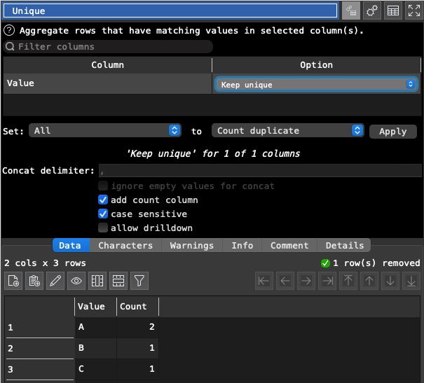
Task: Click the pencil edit icon in data toolbar
Action: coord(55,281)
